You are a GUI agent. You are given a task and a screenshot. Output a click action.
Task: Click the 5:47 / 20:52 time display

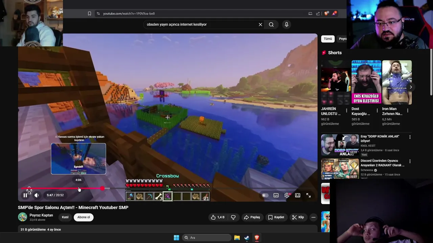(55, 195)
